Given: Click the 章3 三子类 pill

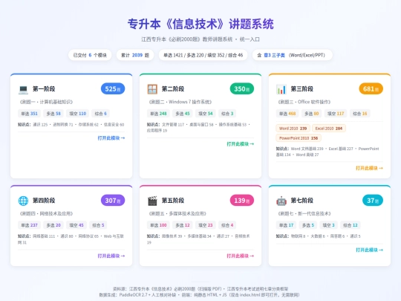Looking at the screenshot, I should (293, 55).
